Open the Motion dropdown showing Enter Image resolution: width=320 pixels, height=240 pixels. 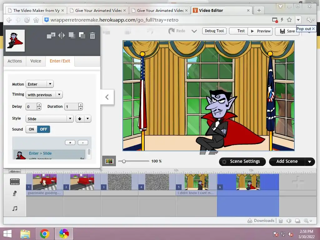[x=40, y=84]
